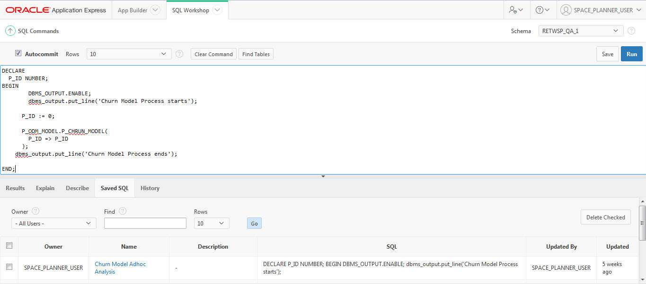Click the Find Tables button

pos(256,54)
